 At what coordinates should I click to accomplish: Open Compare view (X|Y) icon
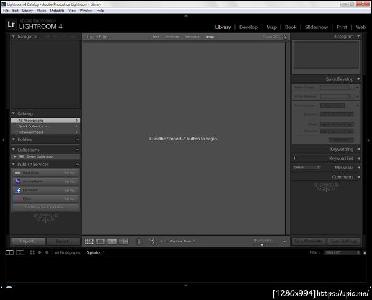click(112, 241)
